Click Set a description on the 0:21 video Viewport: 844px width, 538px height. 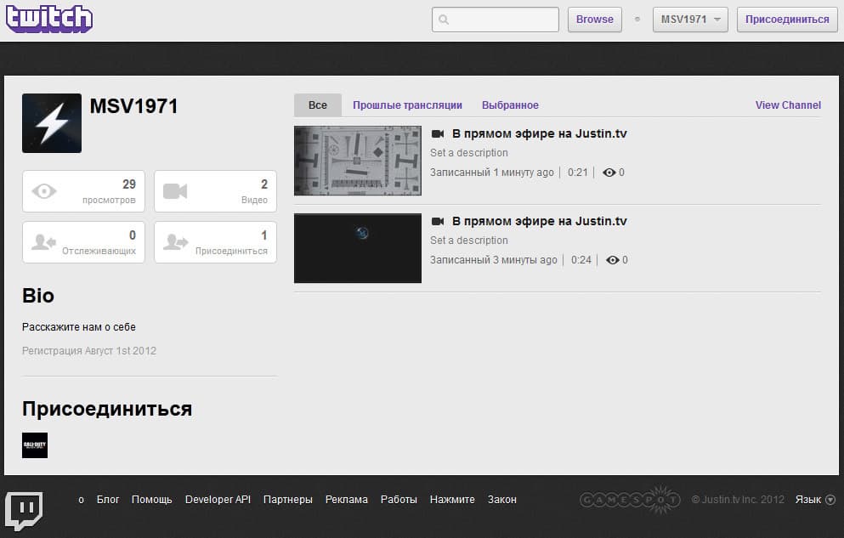[x=469, y=153]
